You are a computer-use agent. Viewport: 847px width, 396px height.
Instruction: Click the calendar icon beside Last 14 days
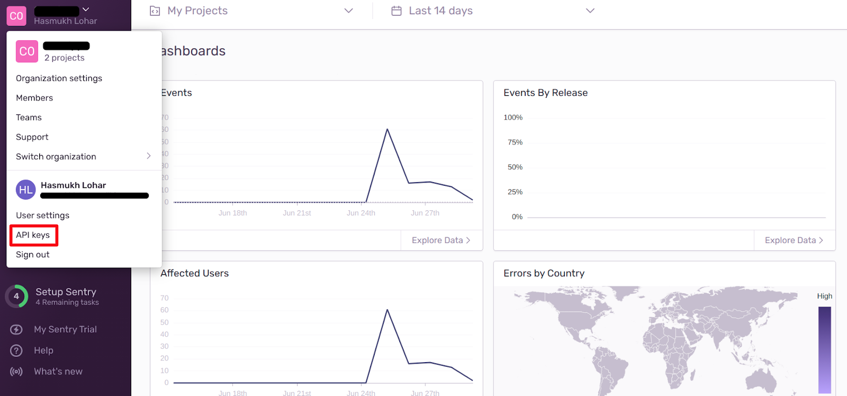pyautogui.click(x=397, y=11)
